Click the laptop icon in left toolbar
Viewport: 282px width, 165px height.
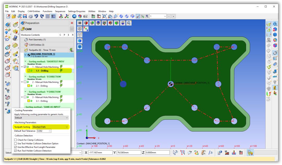(x=15, y=38)
